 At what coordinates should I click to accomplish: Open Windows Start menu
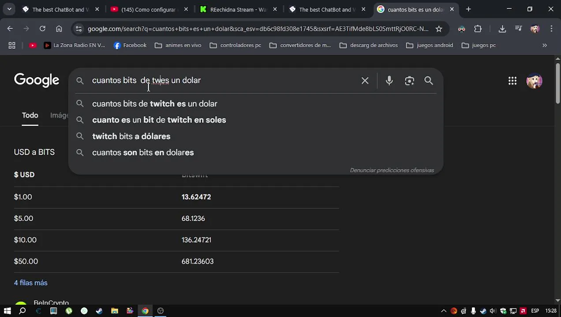tap(7, 311)
